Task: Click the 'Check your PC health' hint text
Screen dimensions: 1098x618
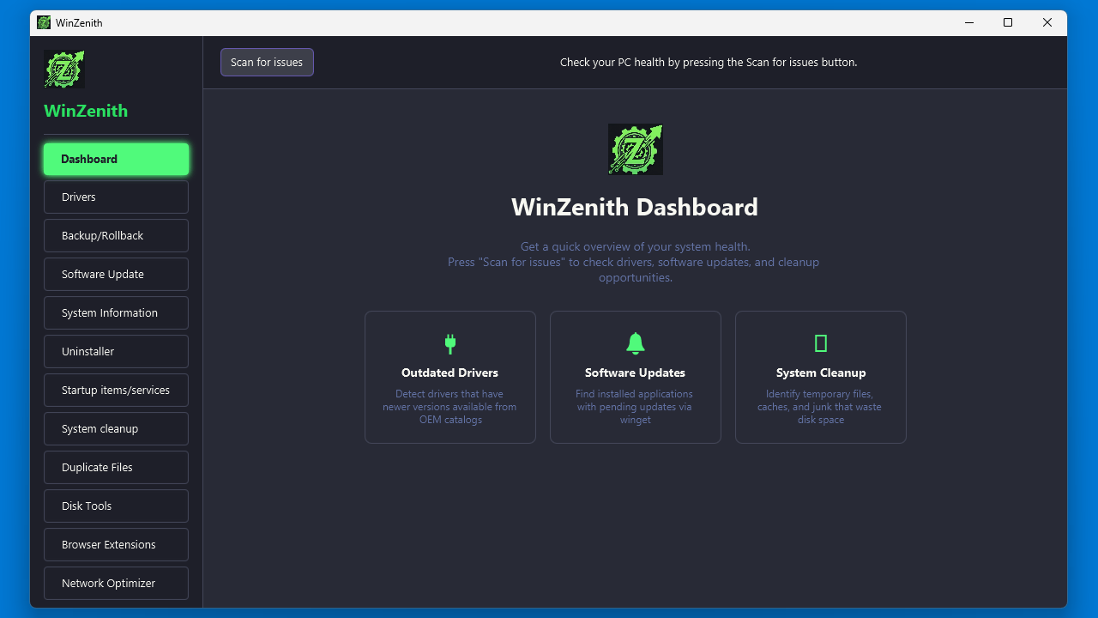Action: pos(709,63)
